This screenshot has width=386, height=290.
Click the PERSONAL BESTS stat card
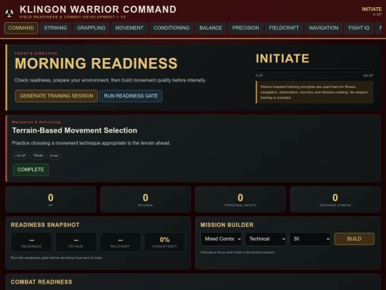tap(240, 200)
